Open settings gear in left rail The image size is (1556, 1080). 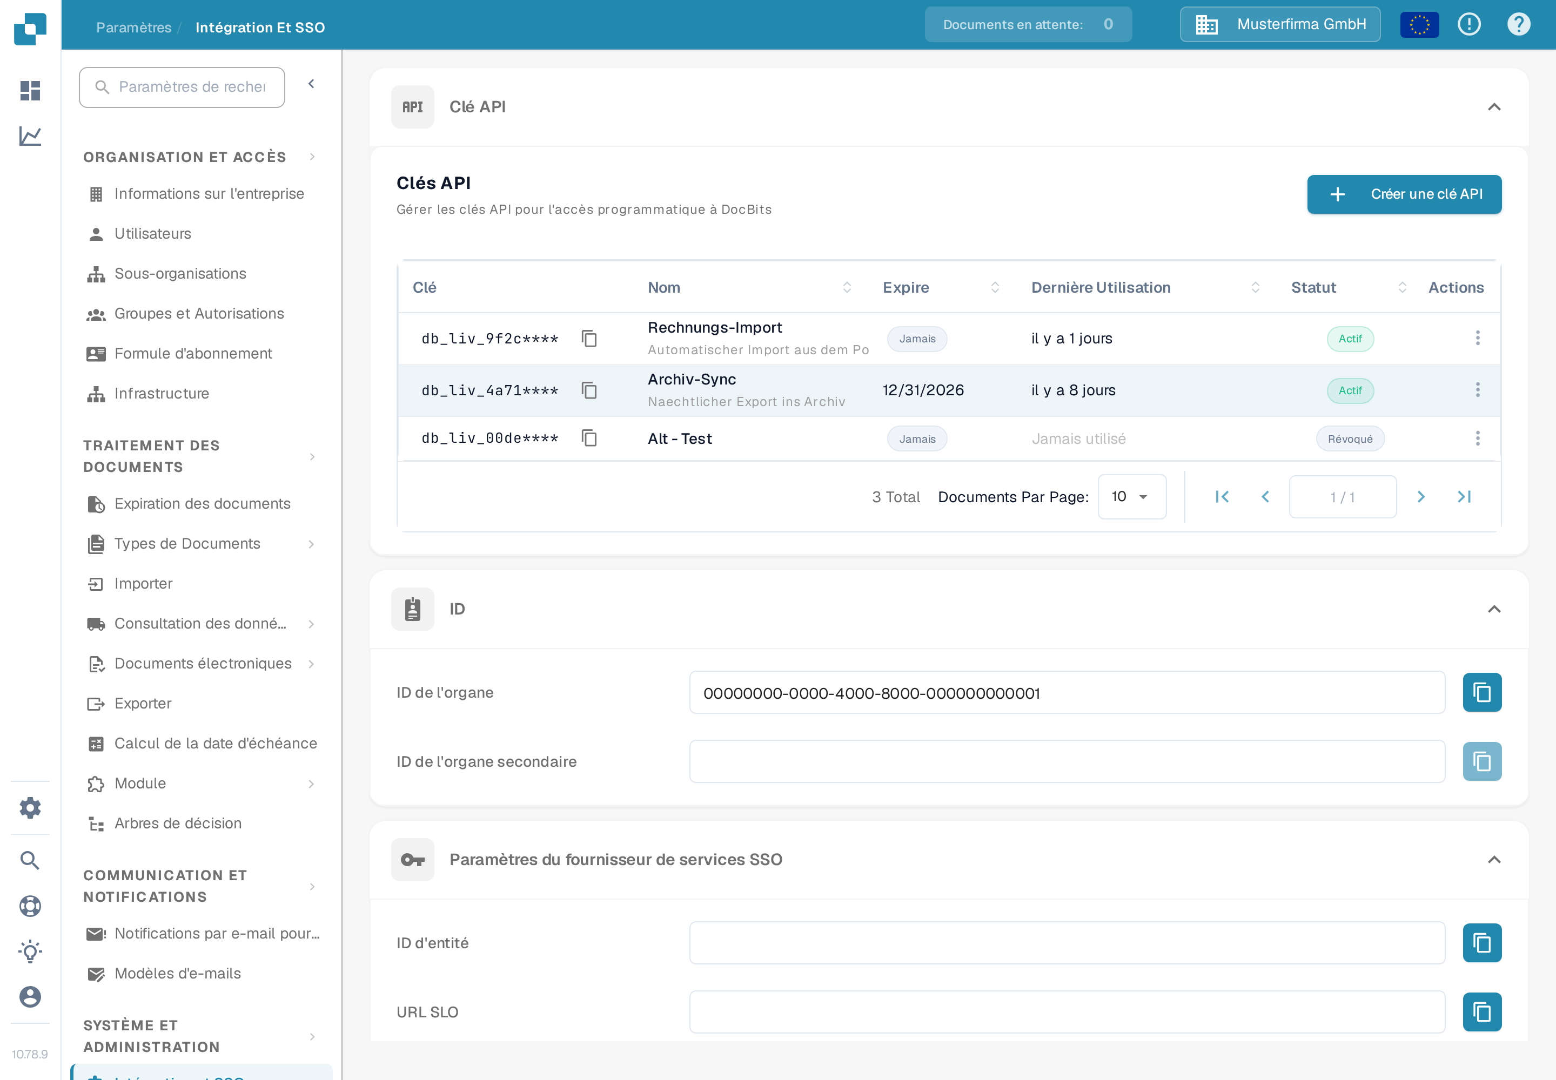[x=30, y=807]
